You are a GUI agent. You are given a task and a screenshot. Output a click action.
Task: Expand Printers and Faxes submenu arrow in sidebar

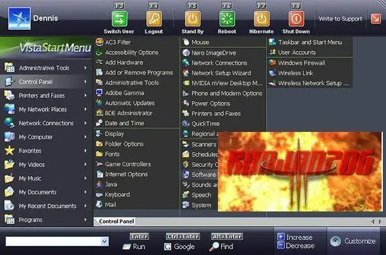(85, 95)
